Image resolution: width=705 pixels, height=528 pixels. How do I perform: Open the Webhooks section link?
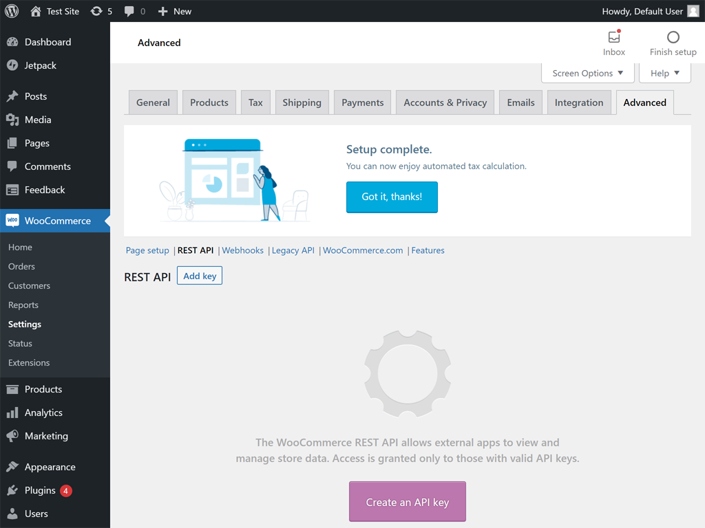pos(242,250)
